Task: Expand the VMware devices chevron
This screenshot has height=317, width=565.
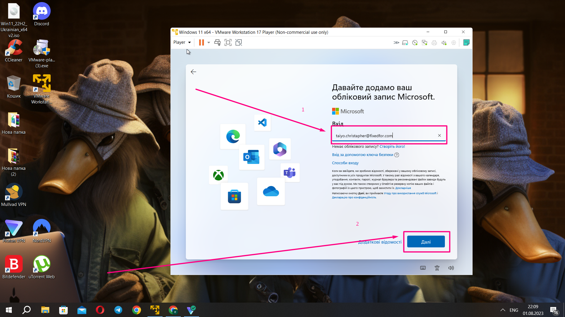Action: pyautogui.click(x=396, y=43)
